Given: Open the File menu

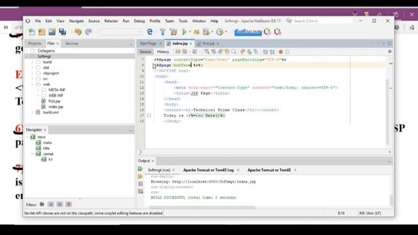Looking at the screenshot, I should (38, 21).
